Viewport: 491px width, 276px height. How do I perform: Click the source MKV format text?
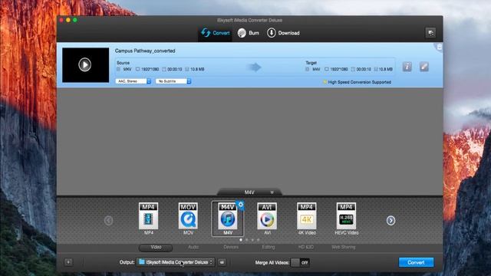click(127, 69)
